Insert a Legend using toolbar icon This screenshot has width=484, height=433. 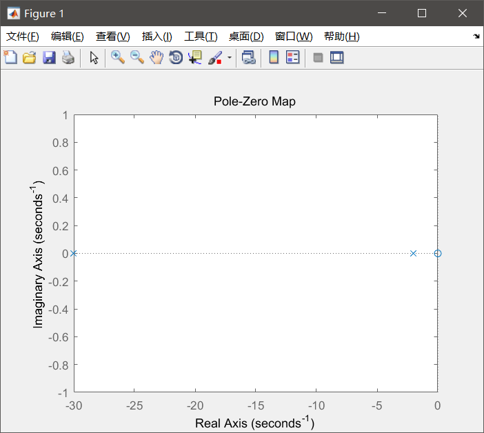point(292,57)
